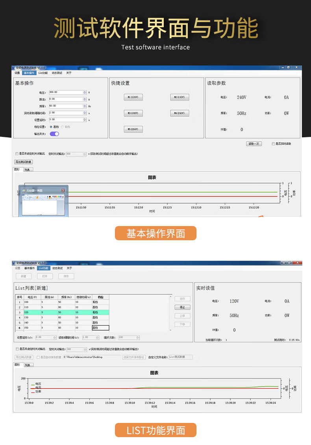Click the 持续时间(s) column header
This screenshot has width=311, height=445.
tap(83, 297)
